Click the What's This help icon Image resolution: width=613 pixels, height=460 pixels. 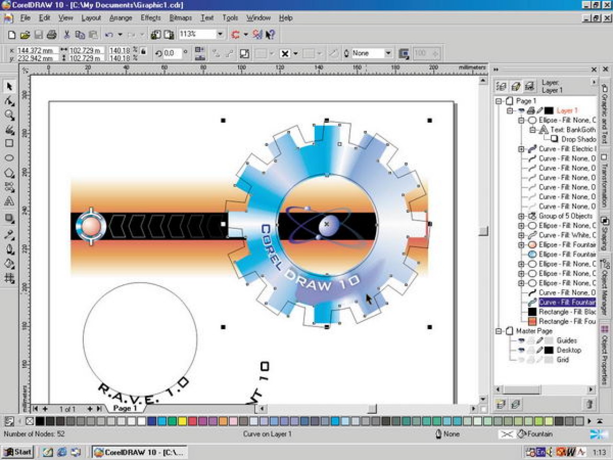(271, 34)
